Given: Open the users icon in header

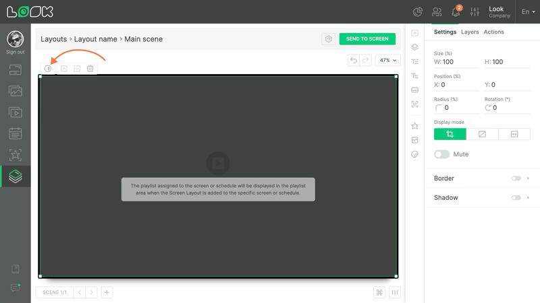Looking at the screenshot, I should 437,12.
